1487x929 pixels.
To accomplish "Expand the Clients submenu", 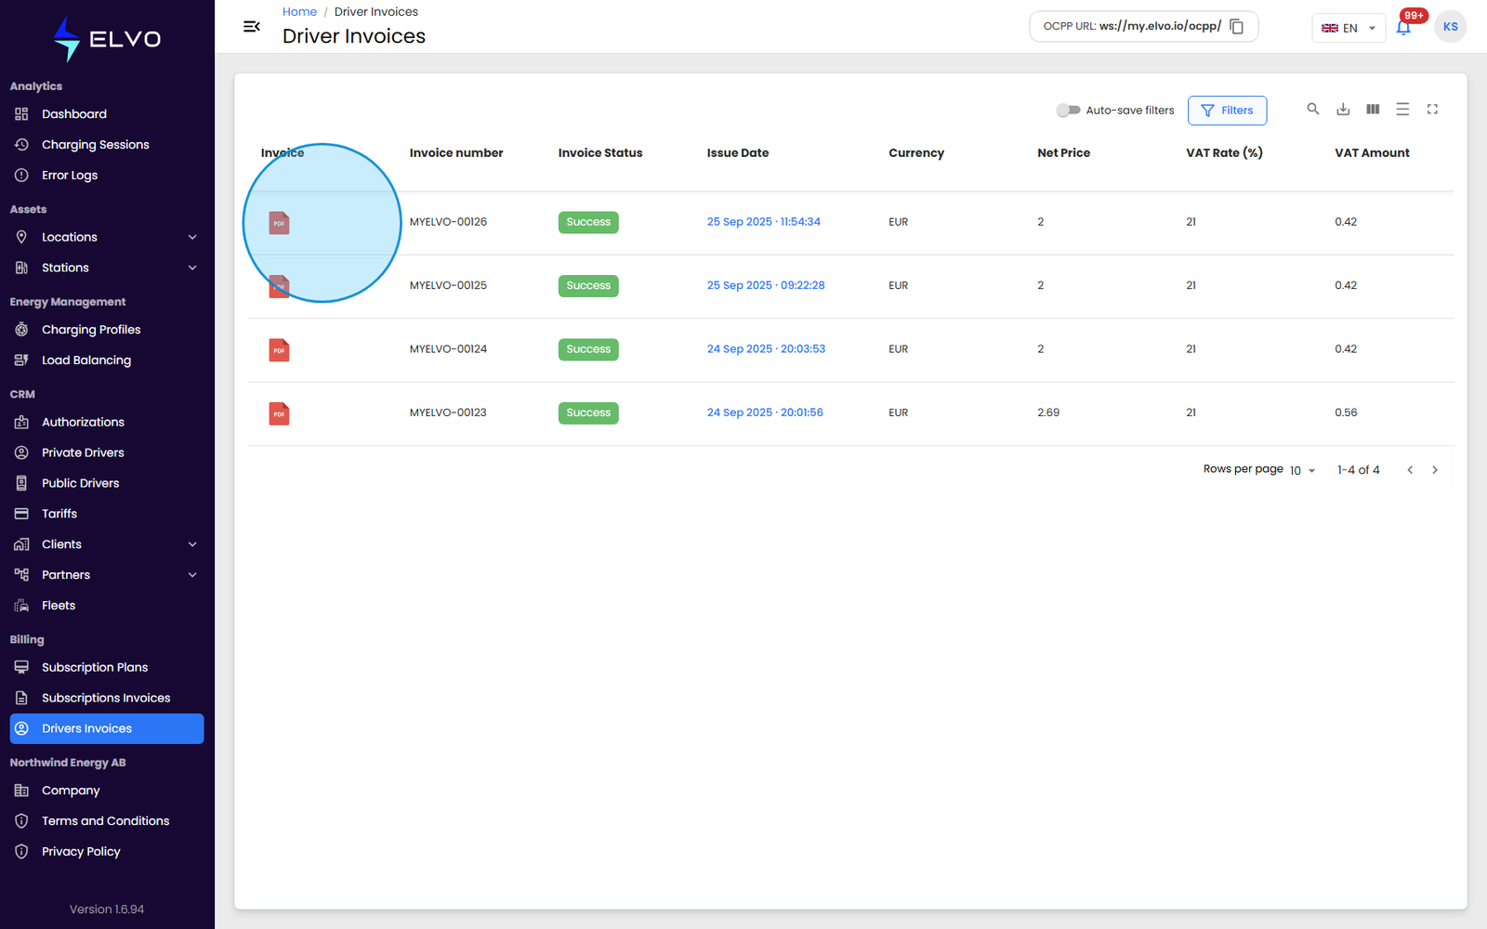I will [192, 544].
